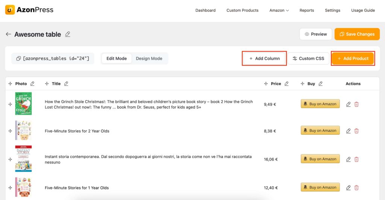Grab the Photo column move handle
Viewport: 385px width, 200px height.
tap(10, 84)
